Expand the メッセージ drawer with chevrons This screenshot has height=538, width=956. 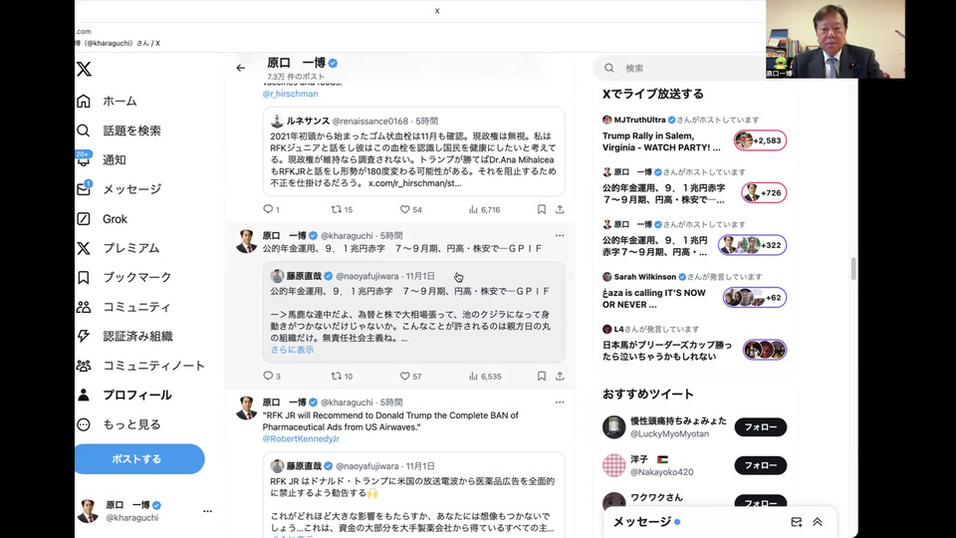[818, 521]
